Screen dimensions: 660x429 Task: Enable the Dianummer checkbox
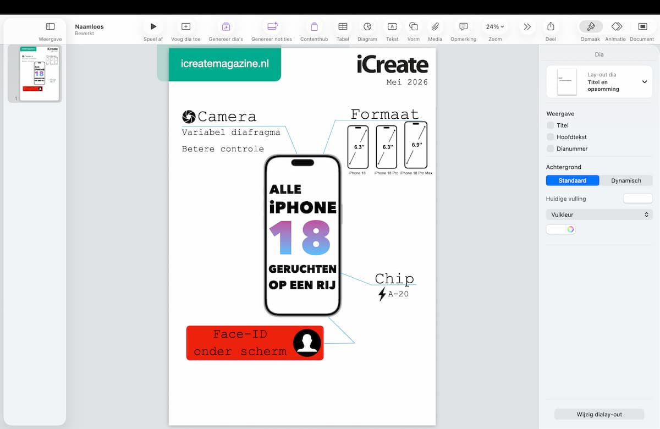[x=551, y=148]
